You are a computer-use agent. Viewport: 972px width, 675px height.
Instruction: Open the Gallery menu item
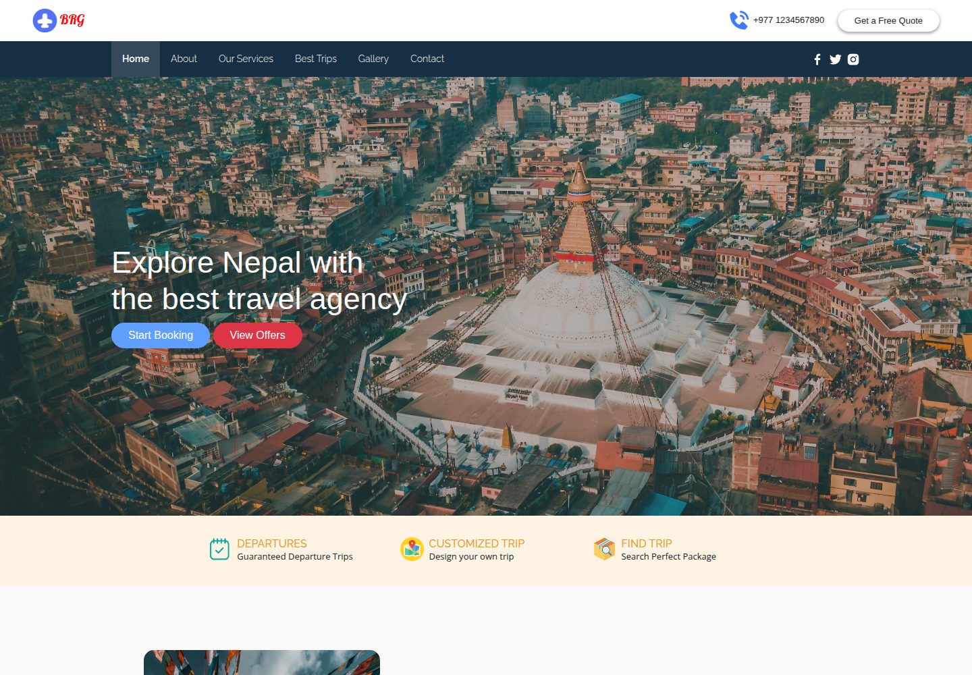(373, 59)
